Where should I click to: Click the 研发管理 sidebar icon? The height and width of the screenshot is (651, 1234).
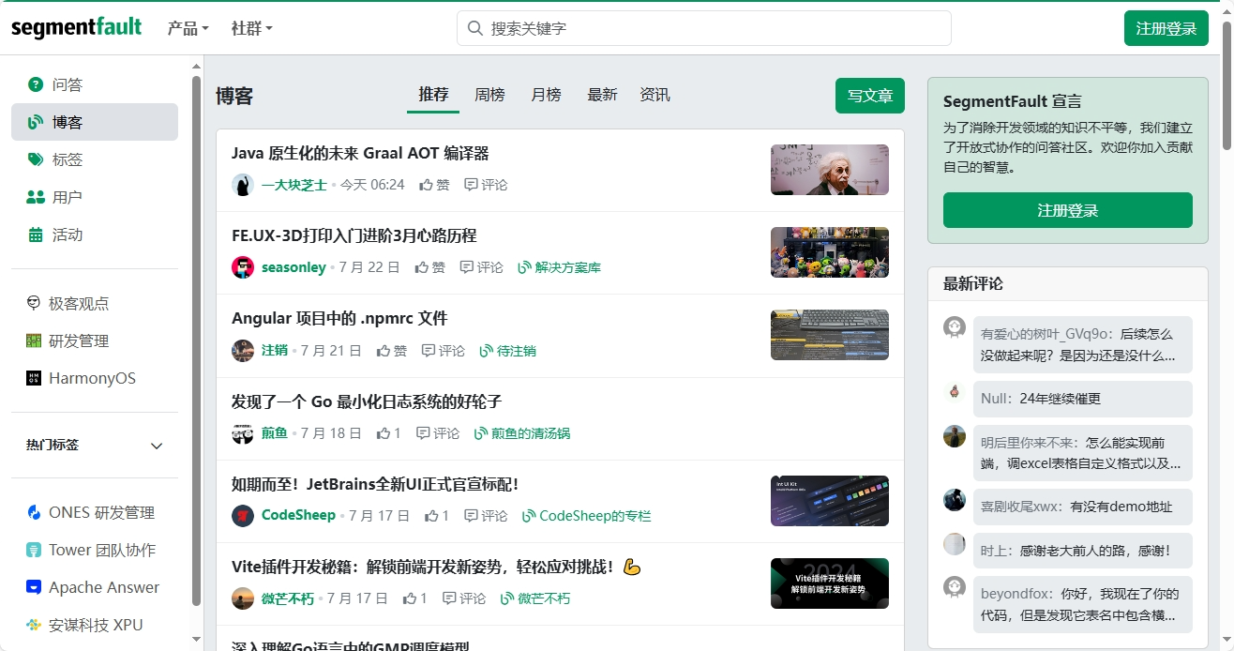(x=34, y=341)
